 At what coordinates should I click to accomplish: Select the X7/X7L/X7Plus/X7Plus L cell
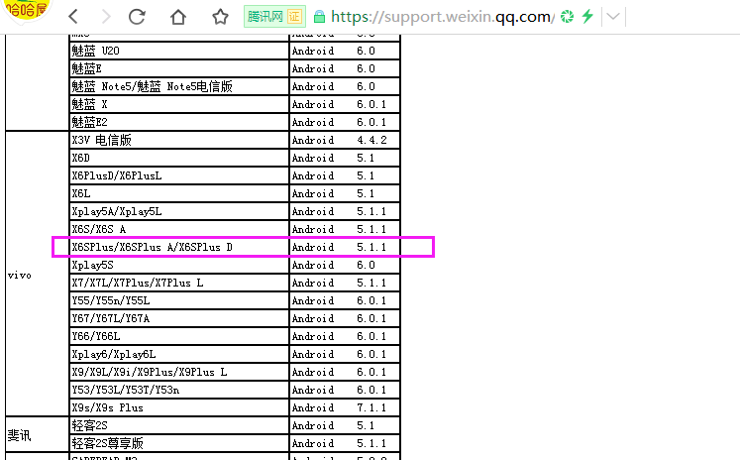click(x=179, y=283)
